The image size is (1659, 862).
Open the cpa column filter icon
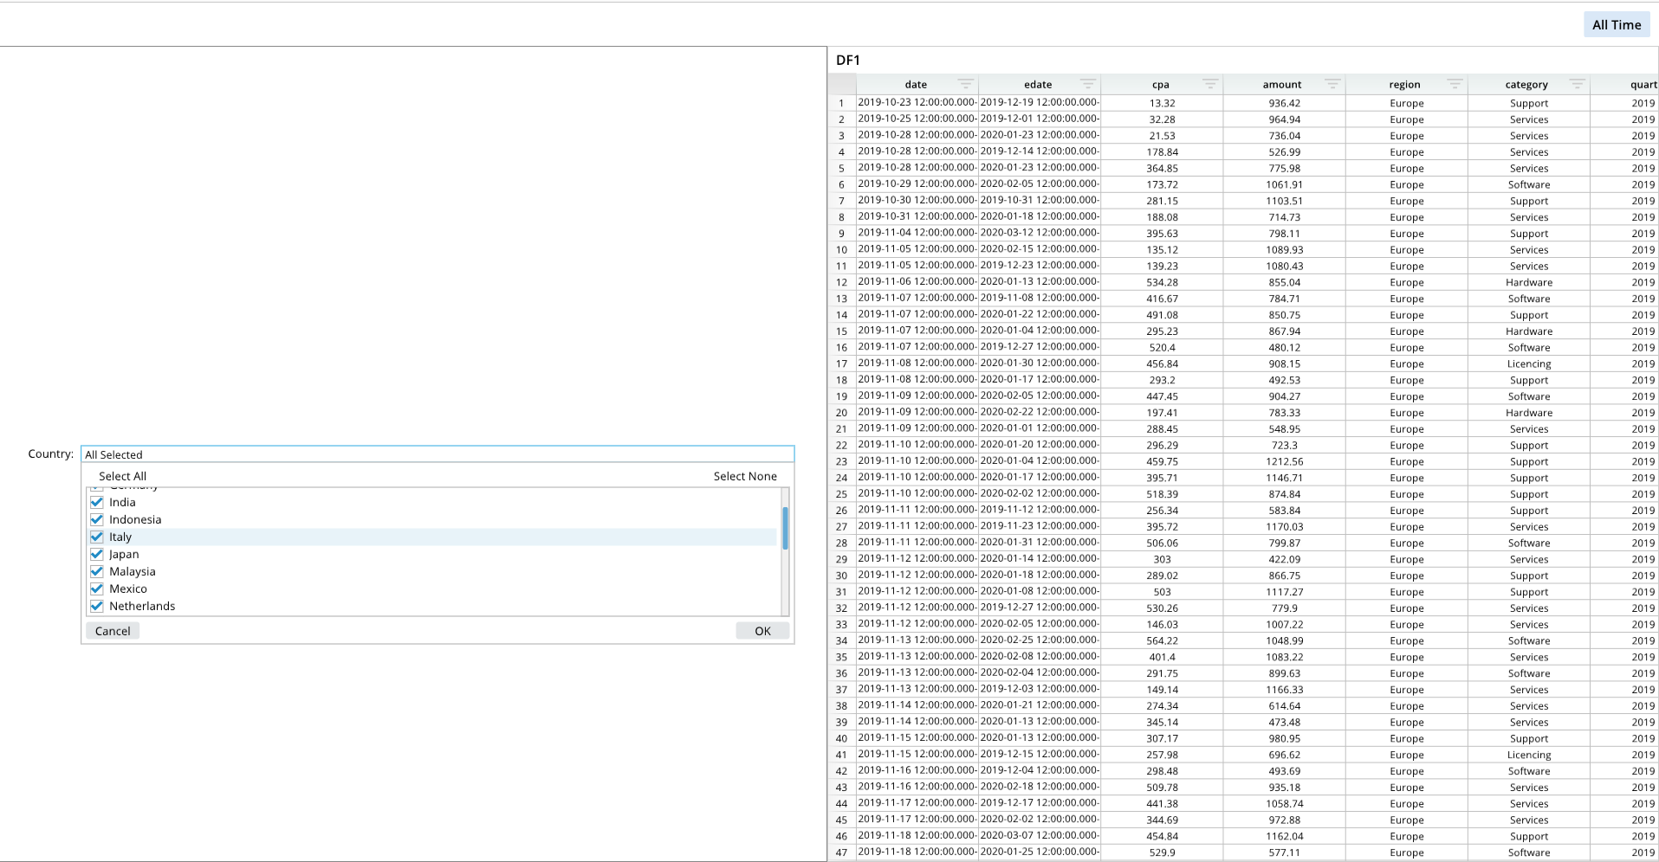(1209, 84)
